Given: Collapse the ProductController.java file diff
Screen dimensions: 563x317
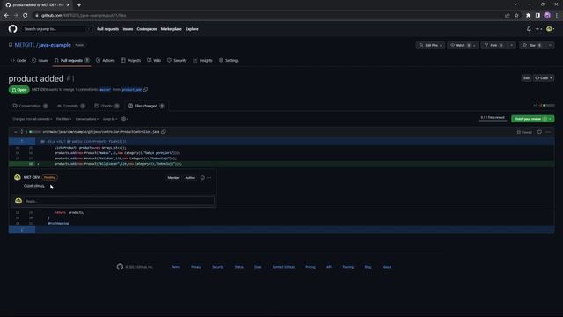Looking at the screenshot, I should pyautogui.click(x=16, y=132).
